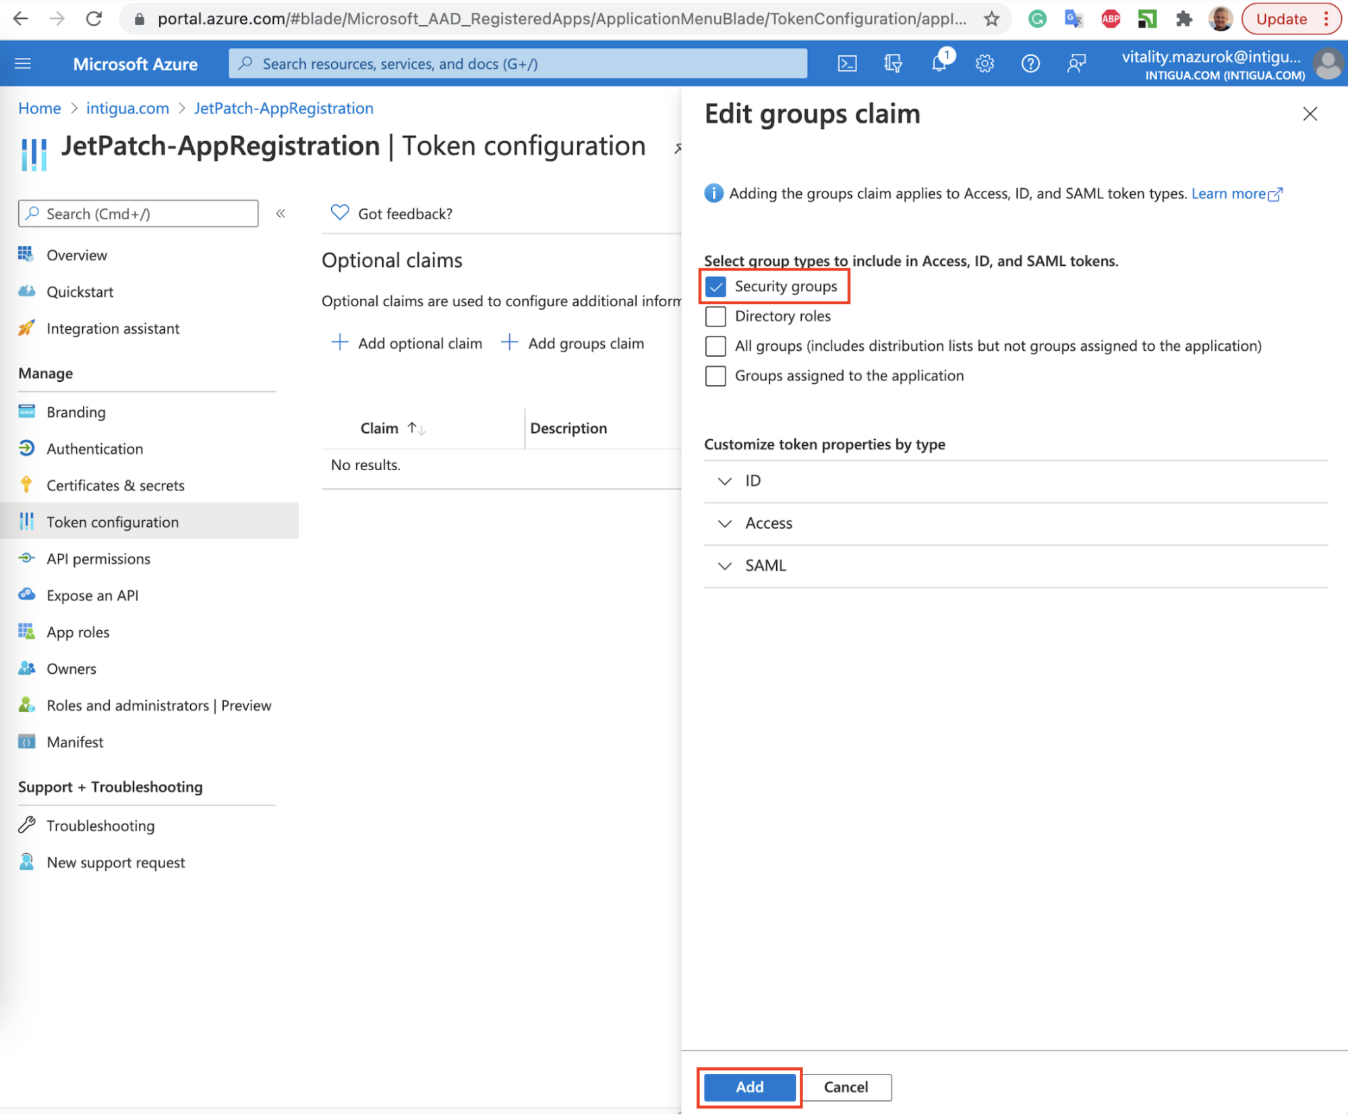Go to Certificates & secrets menu item

click(115, 485)
